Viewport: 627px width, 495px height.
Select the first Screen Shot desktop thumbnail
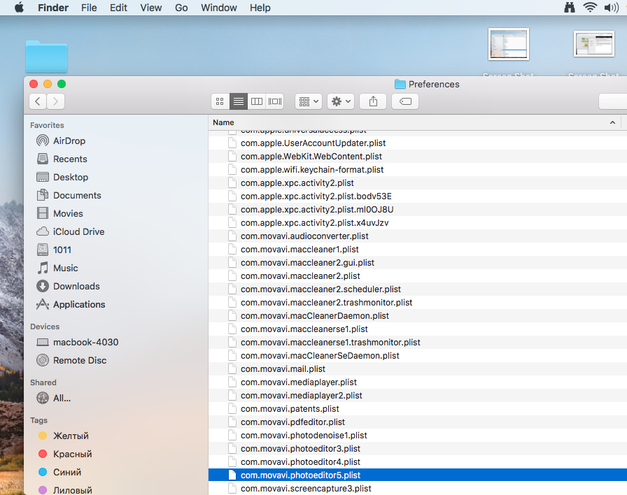pyautogui.click(x=508, y=44)
